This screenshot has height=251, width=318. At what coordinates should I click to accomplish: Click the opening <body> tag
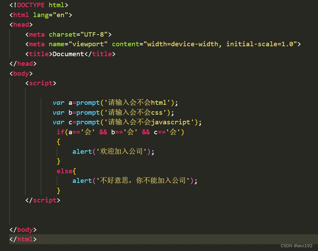pos(21,73)
